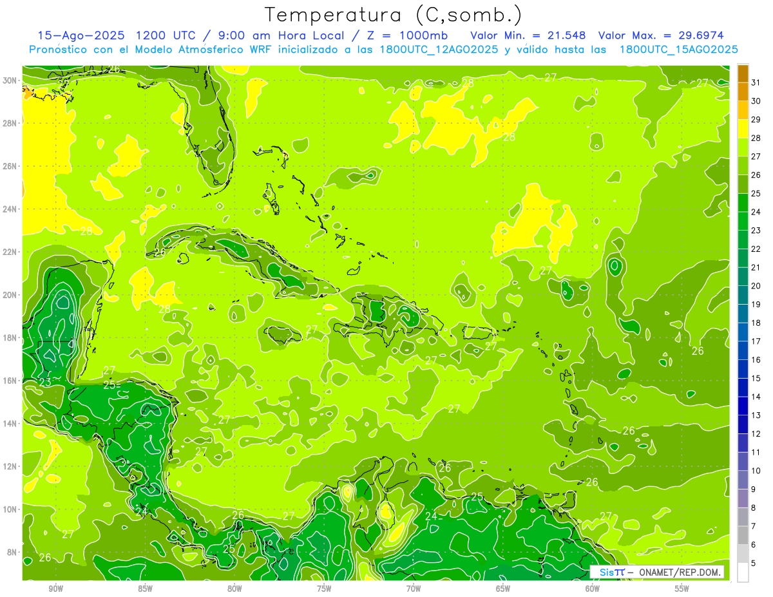773x597 pixels.
Task: Click the 75W longitude axis label
Action: (x=324, y=589)
